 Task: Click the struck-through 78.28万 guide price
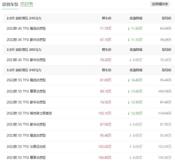165,40
